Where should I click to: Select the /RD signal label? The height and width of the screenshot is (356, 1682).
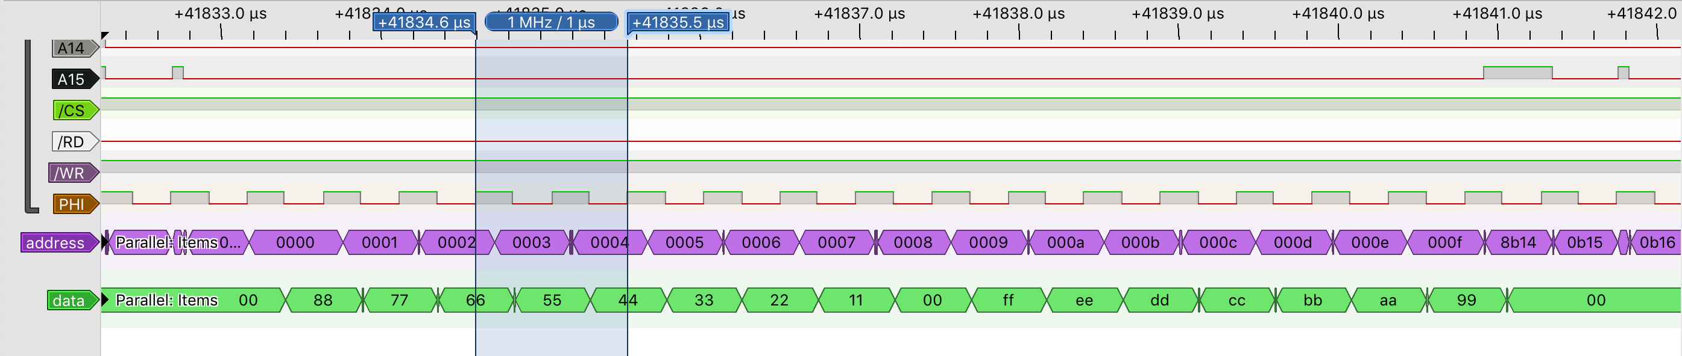(x=73, y=142)
